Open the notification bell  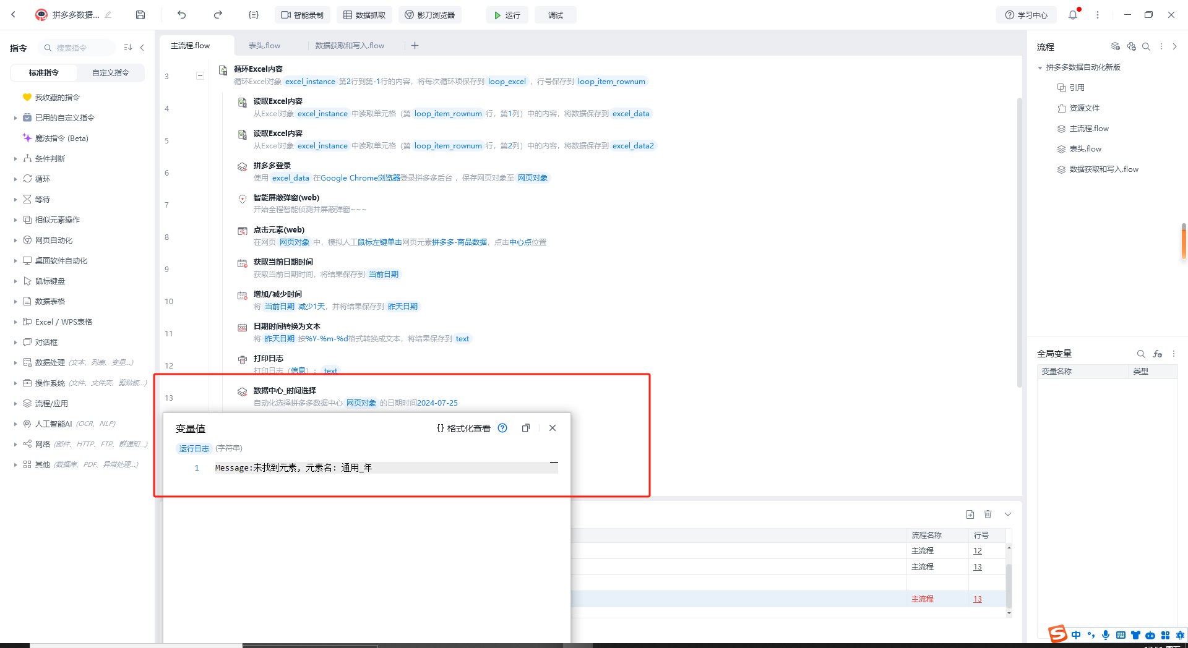1073,15
